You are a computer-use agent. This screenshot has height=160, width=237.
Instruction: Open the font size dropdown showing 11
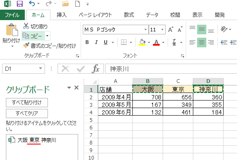pyautogui.click(x=162, y=29)
